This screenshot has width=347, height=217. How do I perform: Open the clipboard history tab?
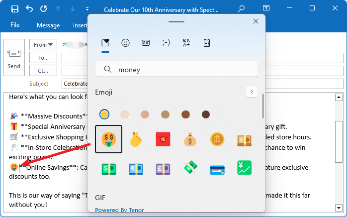coord(206,43)
